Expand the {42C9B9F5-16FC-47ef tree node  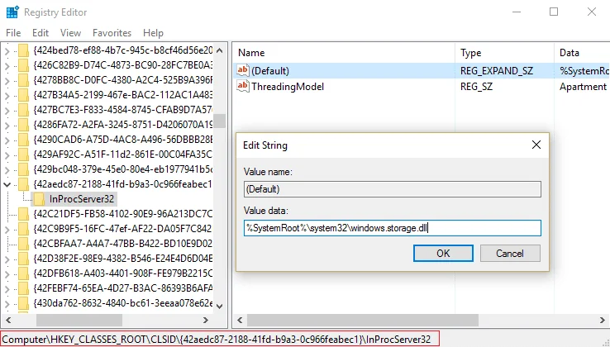pyautogui.click(x=7, y=229)
